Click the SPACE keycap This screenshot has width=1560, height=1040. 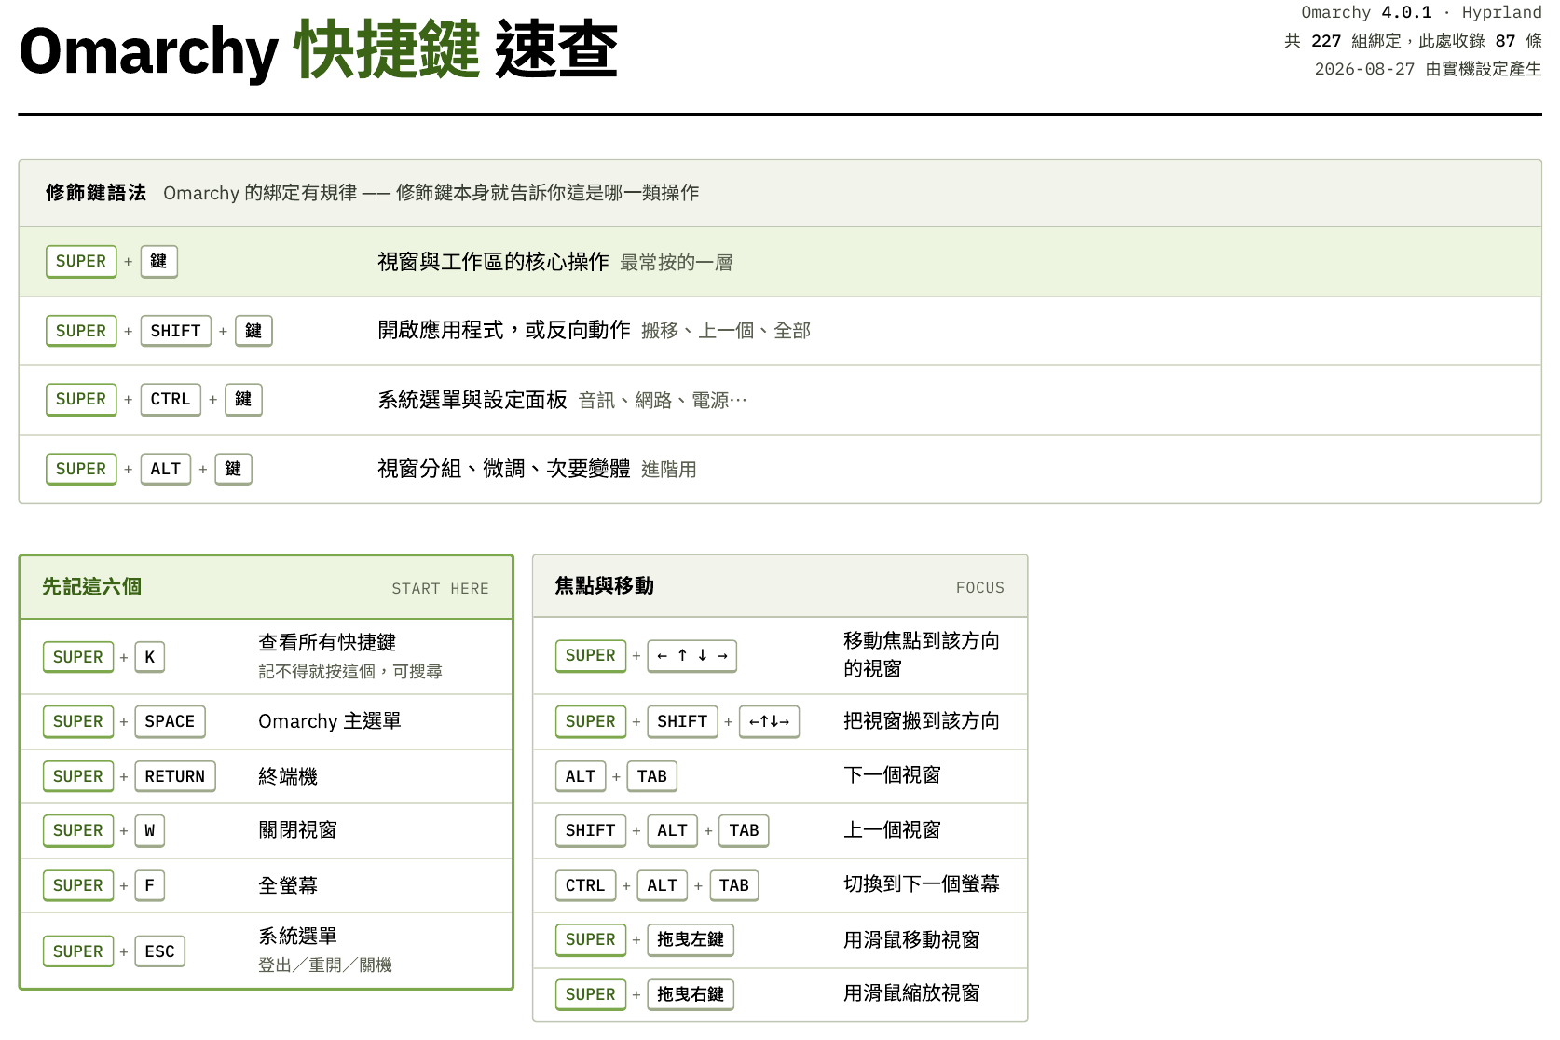170,722
